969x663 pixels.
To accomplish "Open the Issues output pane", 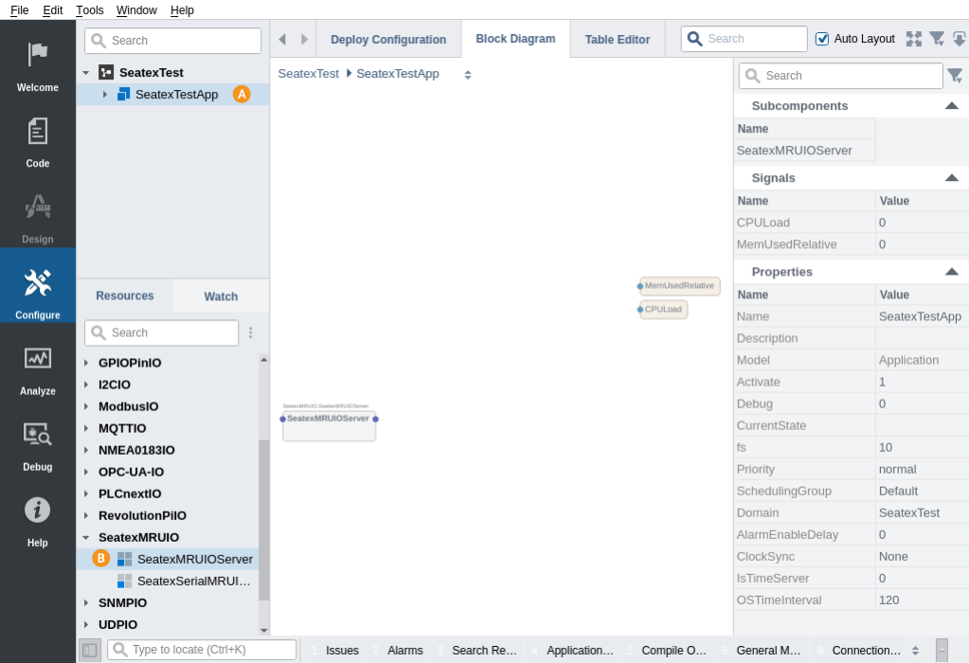I will [x=341, y=651].
